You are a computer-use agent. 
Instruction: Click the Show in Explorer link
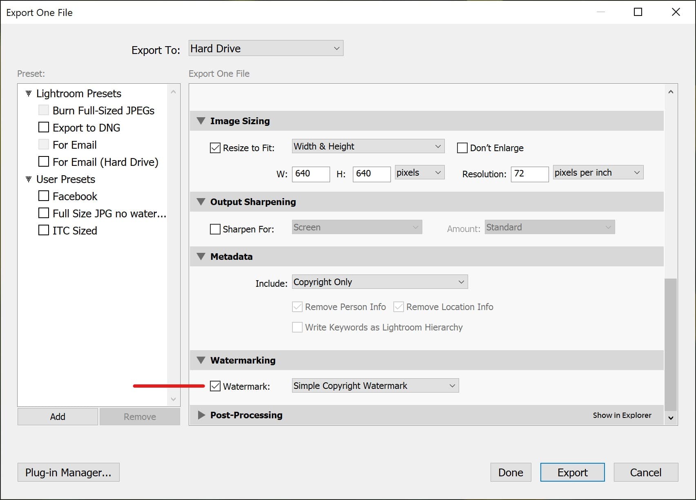click(x=622, y=415)
